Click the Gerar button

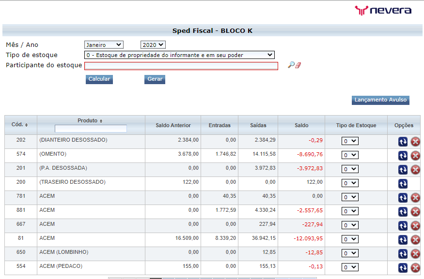coord(155,79)
